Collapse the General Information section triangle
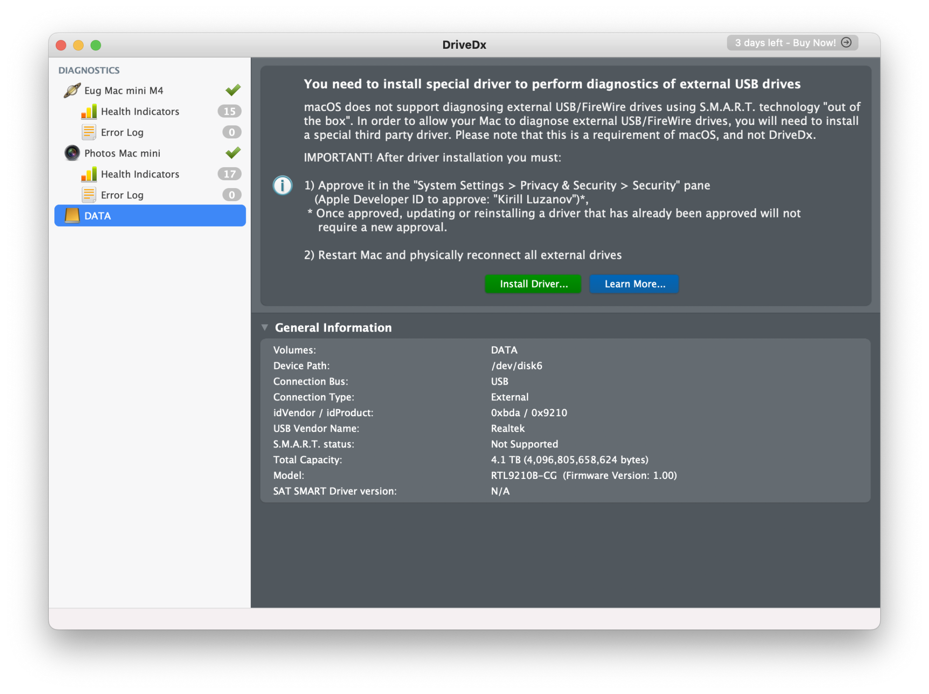 (265, 327)
